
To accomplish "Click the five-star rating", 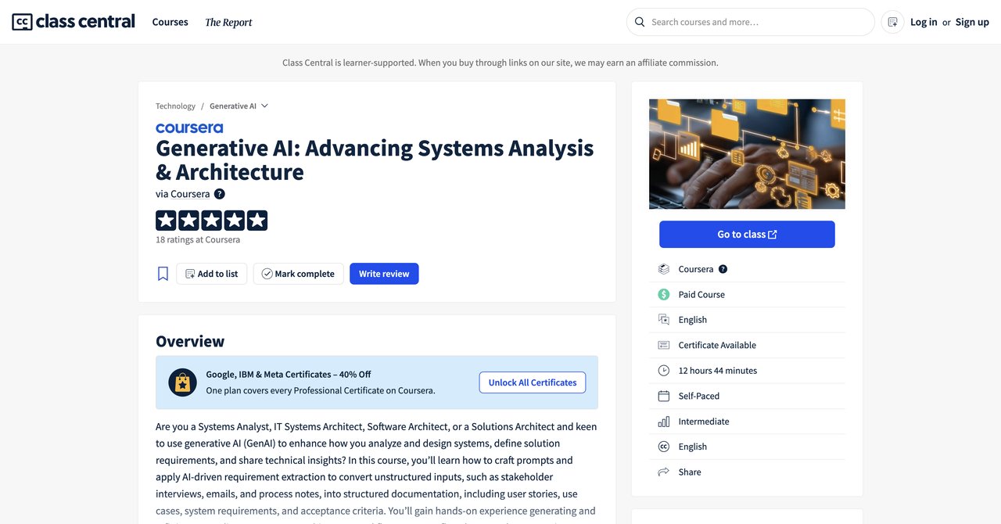I will point(211,221).
